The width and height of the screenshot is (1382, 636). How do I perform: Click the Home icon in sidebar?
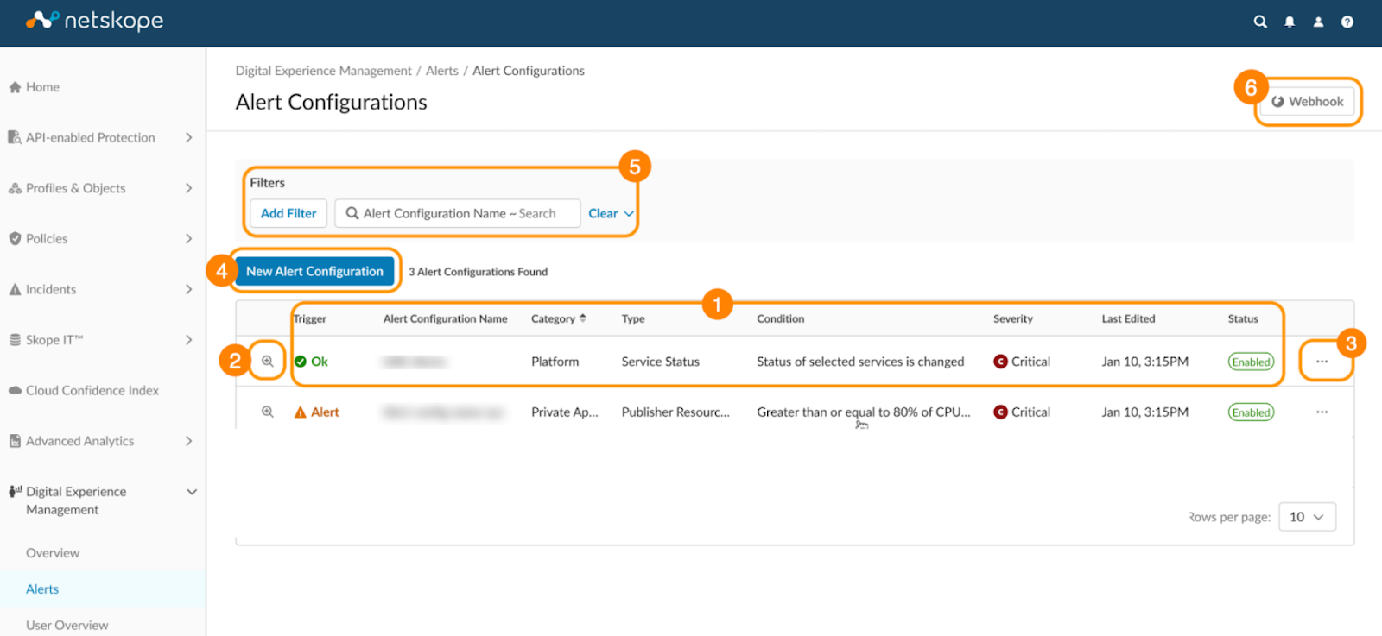click(15, 87)
